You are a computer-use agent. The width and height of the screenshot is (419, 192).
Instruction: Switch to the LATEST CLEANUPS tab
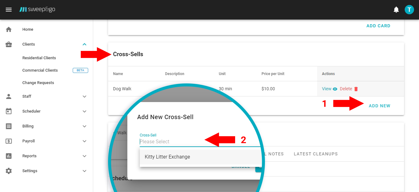pos(316,154)
